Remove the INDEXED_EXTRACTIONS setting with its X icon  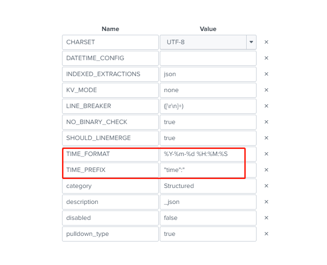pos(266,74)
